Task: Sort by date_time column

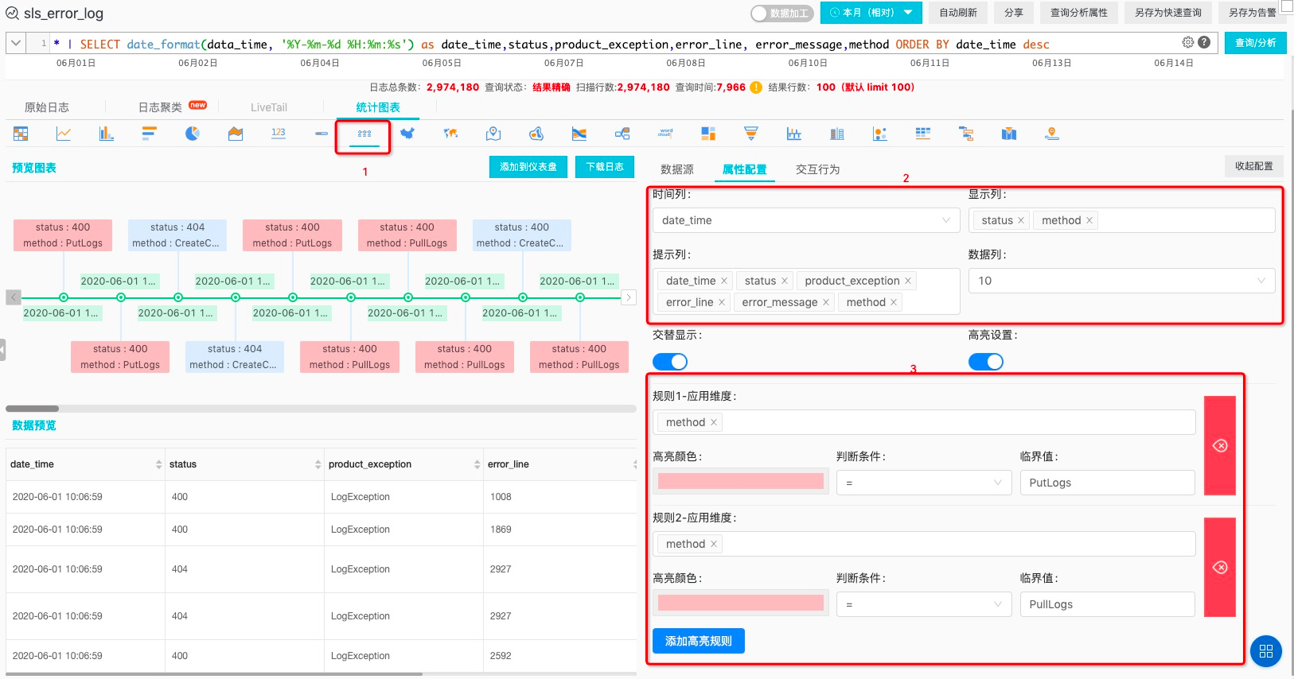Action: coord(158,464)
